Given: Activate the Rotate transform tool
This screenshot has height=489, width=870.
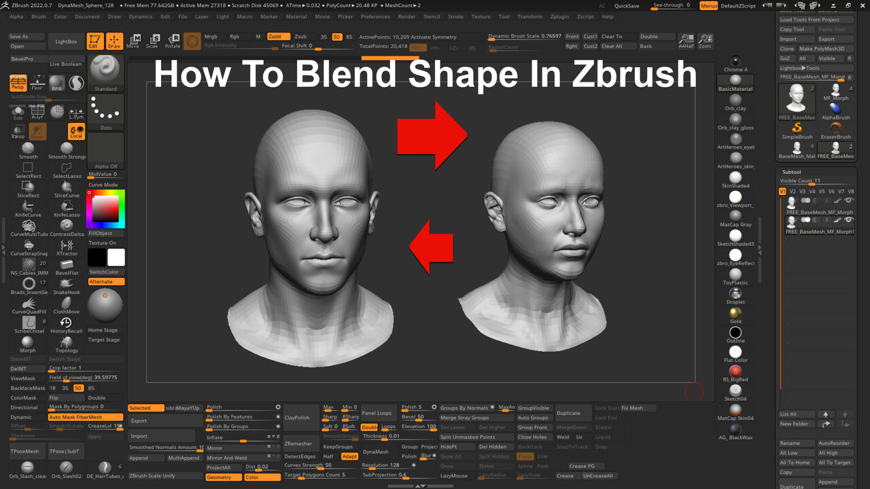Looking at the screenshot, I should click(x=173, y=41).
